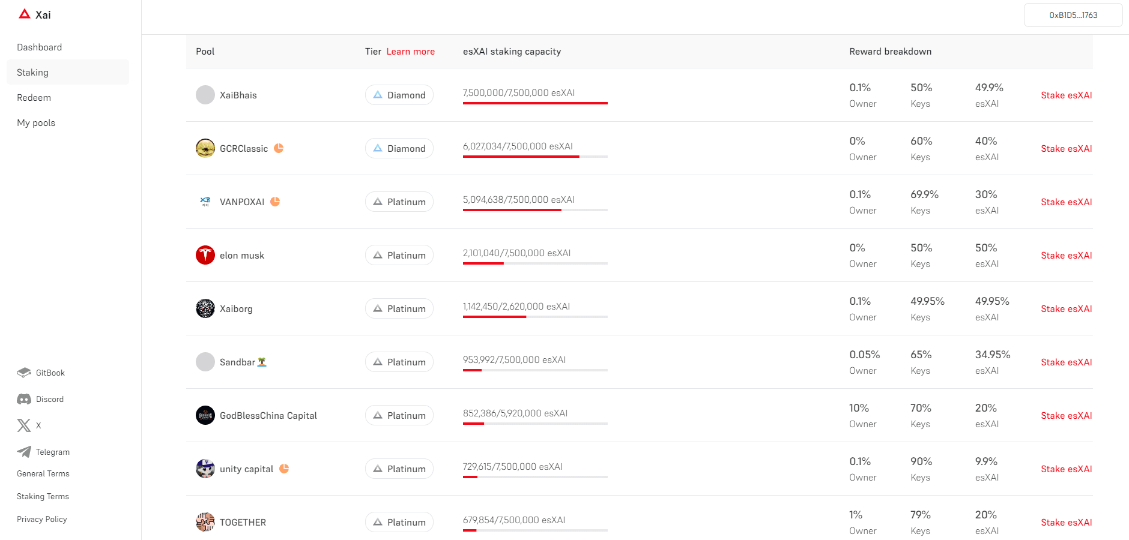Open the Tier Learn more link
The width and height of the screenshot is (1129, 540).
tap(410, 52)
